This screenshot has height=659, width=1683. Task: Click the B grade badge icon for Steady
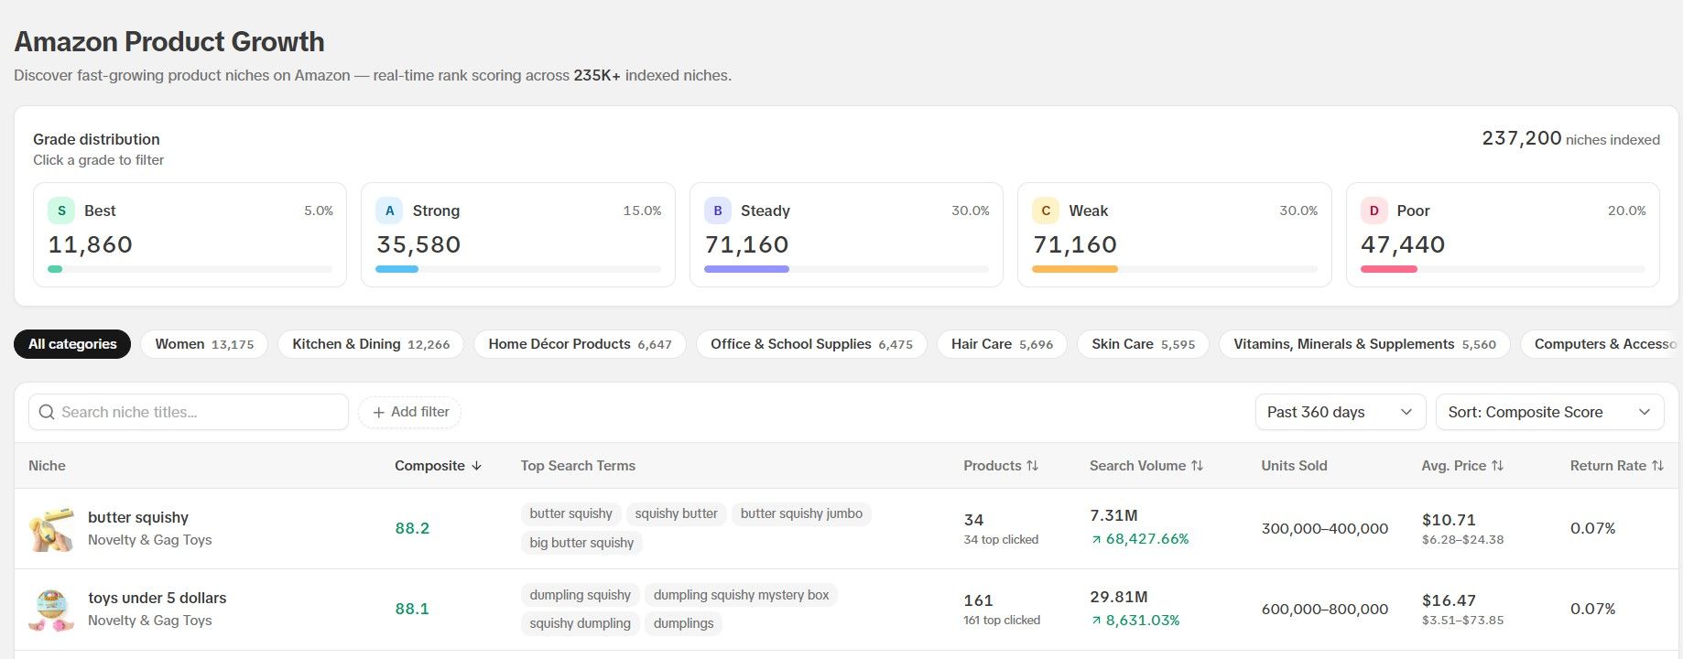718,211
